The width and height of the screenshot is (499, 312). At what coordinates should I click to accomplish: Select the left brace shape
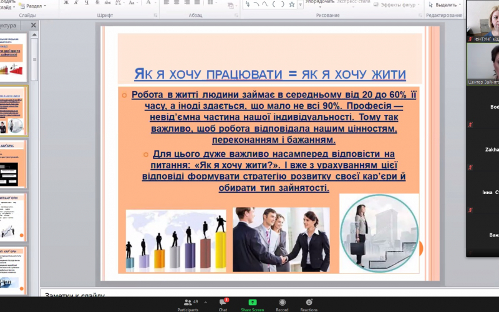tap(274, 4)
